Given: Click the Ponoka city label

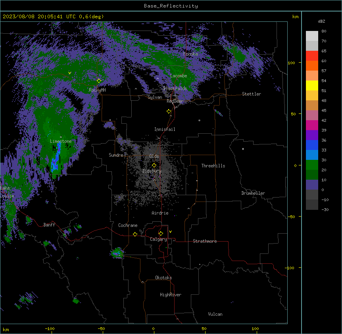Looking at the screenshot, I should click(190, 54).
